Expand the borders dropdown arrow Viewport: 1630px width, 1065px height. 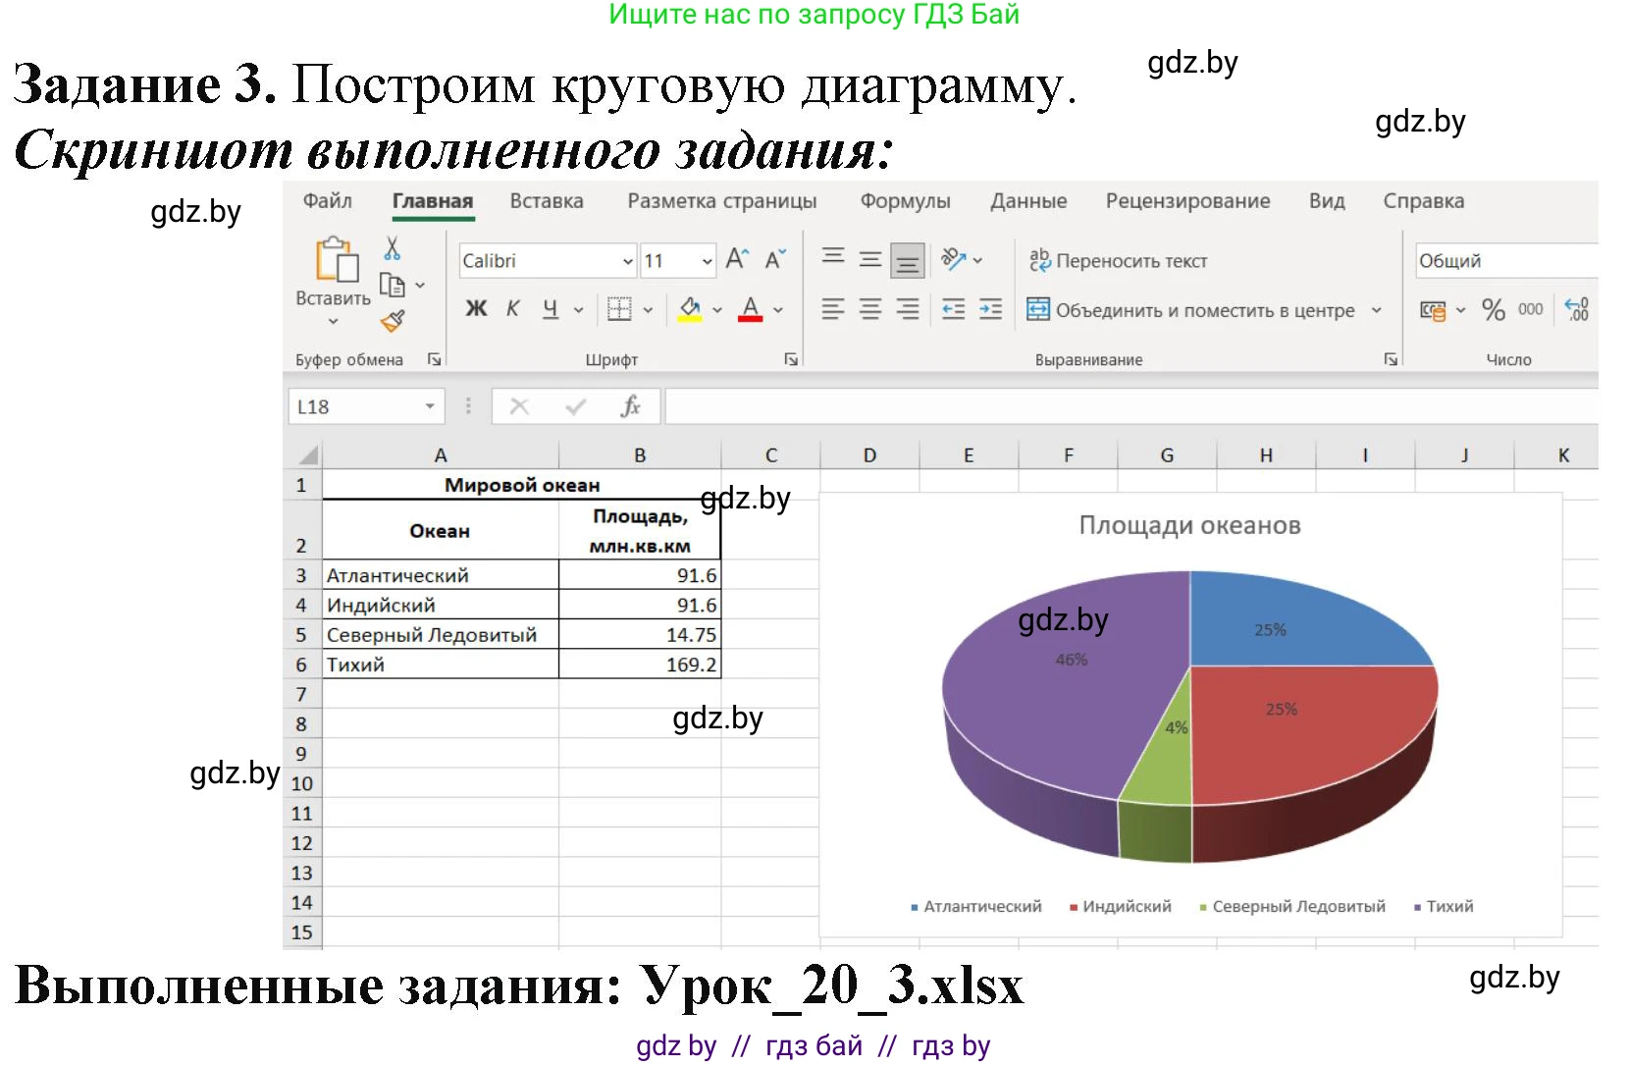tap(648, 310)
